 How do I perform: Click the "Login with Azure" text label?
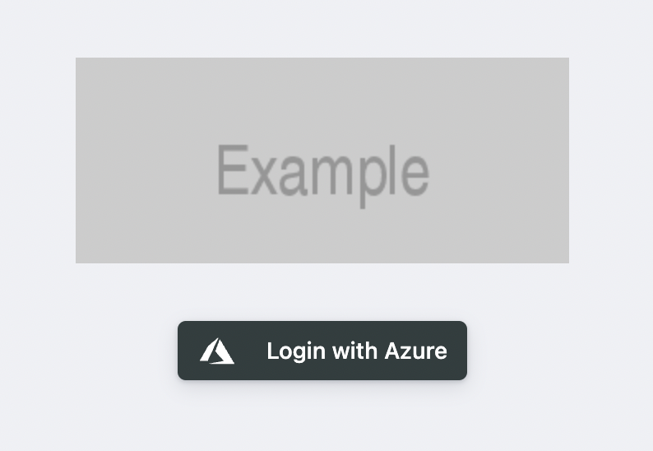[357, 351]
